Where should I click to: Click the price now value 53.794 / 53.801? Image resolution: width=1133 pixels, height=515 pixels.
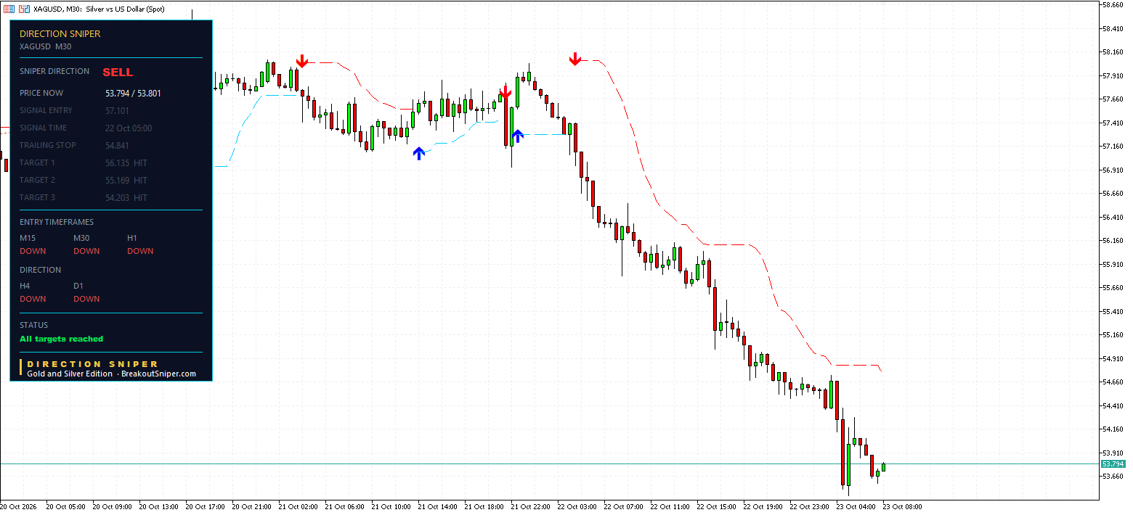pyautogui.click(x=133, y=94)
